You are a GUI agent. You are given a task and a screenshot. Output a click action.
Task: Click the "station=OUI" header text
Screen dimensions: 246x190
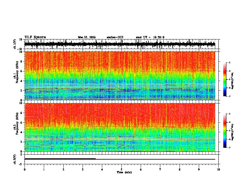tap(115, 37)
